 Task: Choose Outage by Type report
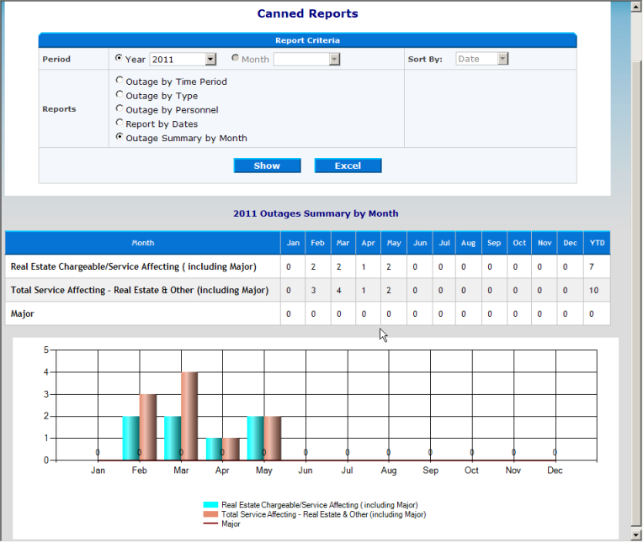[x=120, y=95]
